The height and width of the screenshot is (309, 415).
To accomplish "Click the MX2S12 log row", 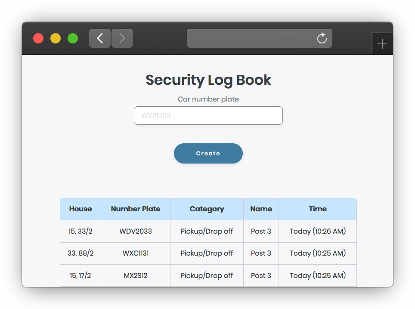I will click(x=136, y=275).
